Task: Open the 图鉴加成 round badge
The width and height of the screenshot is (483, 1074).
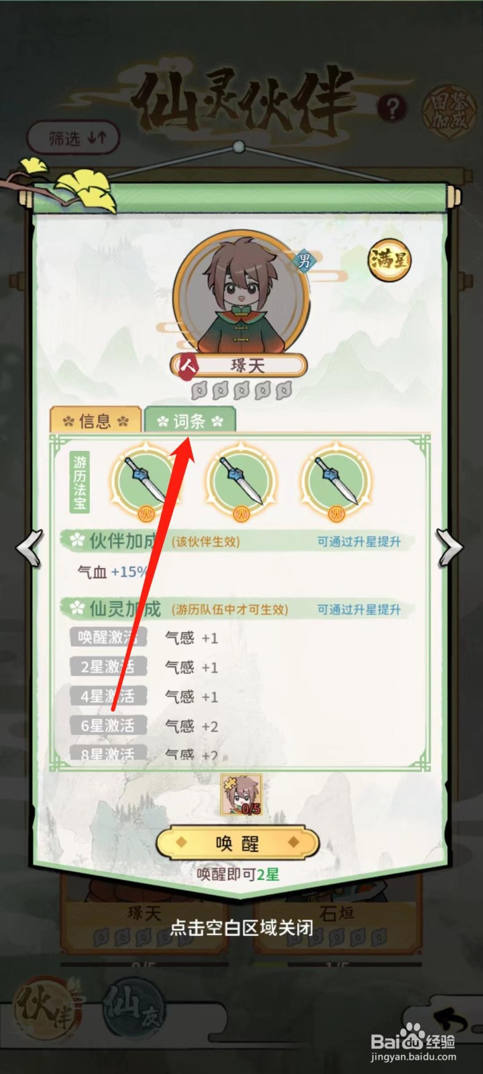Action: click(449, 109)
